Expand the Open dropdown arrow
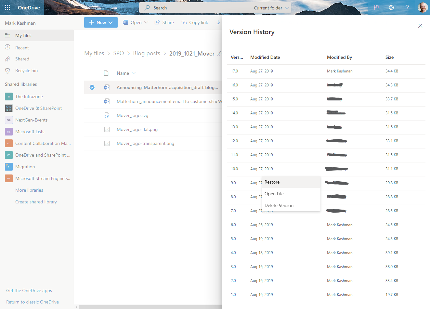This screenshot has width=430, height=309. point(146,22)
